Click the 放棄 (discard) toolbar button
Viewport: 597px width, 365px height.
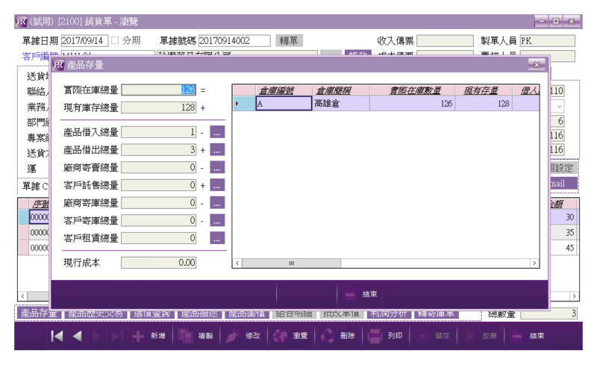pyautogui.click(x=480, y=336)
